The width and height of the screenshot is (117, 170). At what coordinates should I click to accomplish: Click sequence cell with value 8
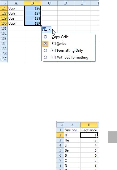pyautogui.click(x=89, y=165)
